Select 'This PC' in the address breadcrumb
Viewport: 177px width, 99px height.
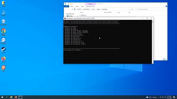tap(79, 9)
